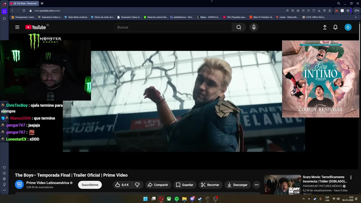Open Opera sidebar history clock icon

(4, 173)
